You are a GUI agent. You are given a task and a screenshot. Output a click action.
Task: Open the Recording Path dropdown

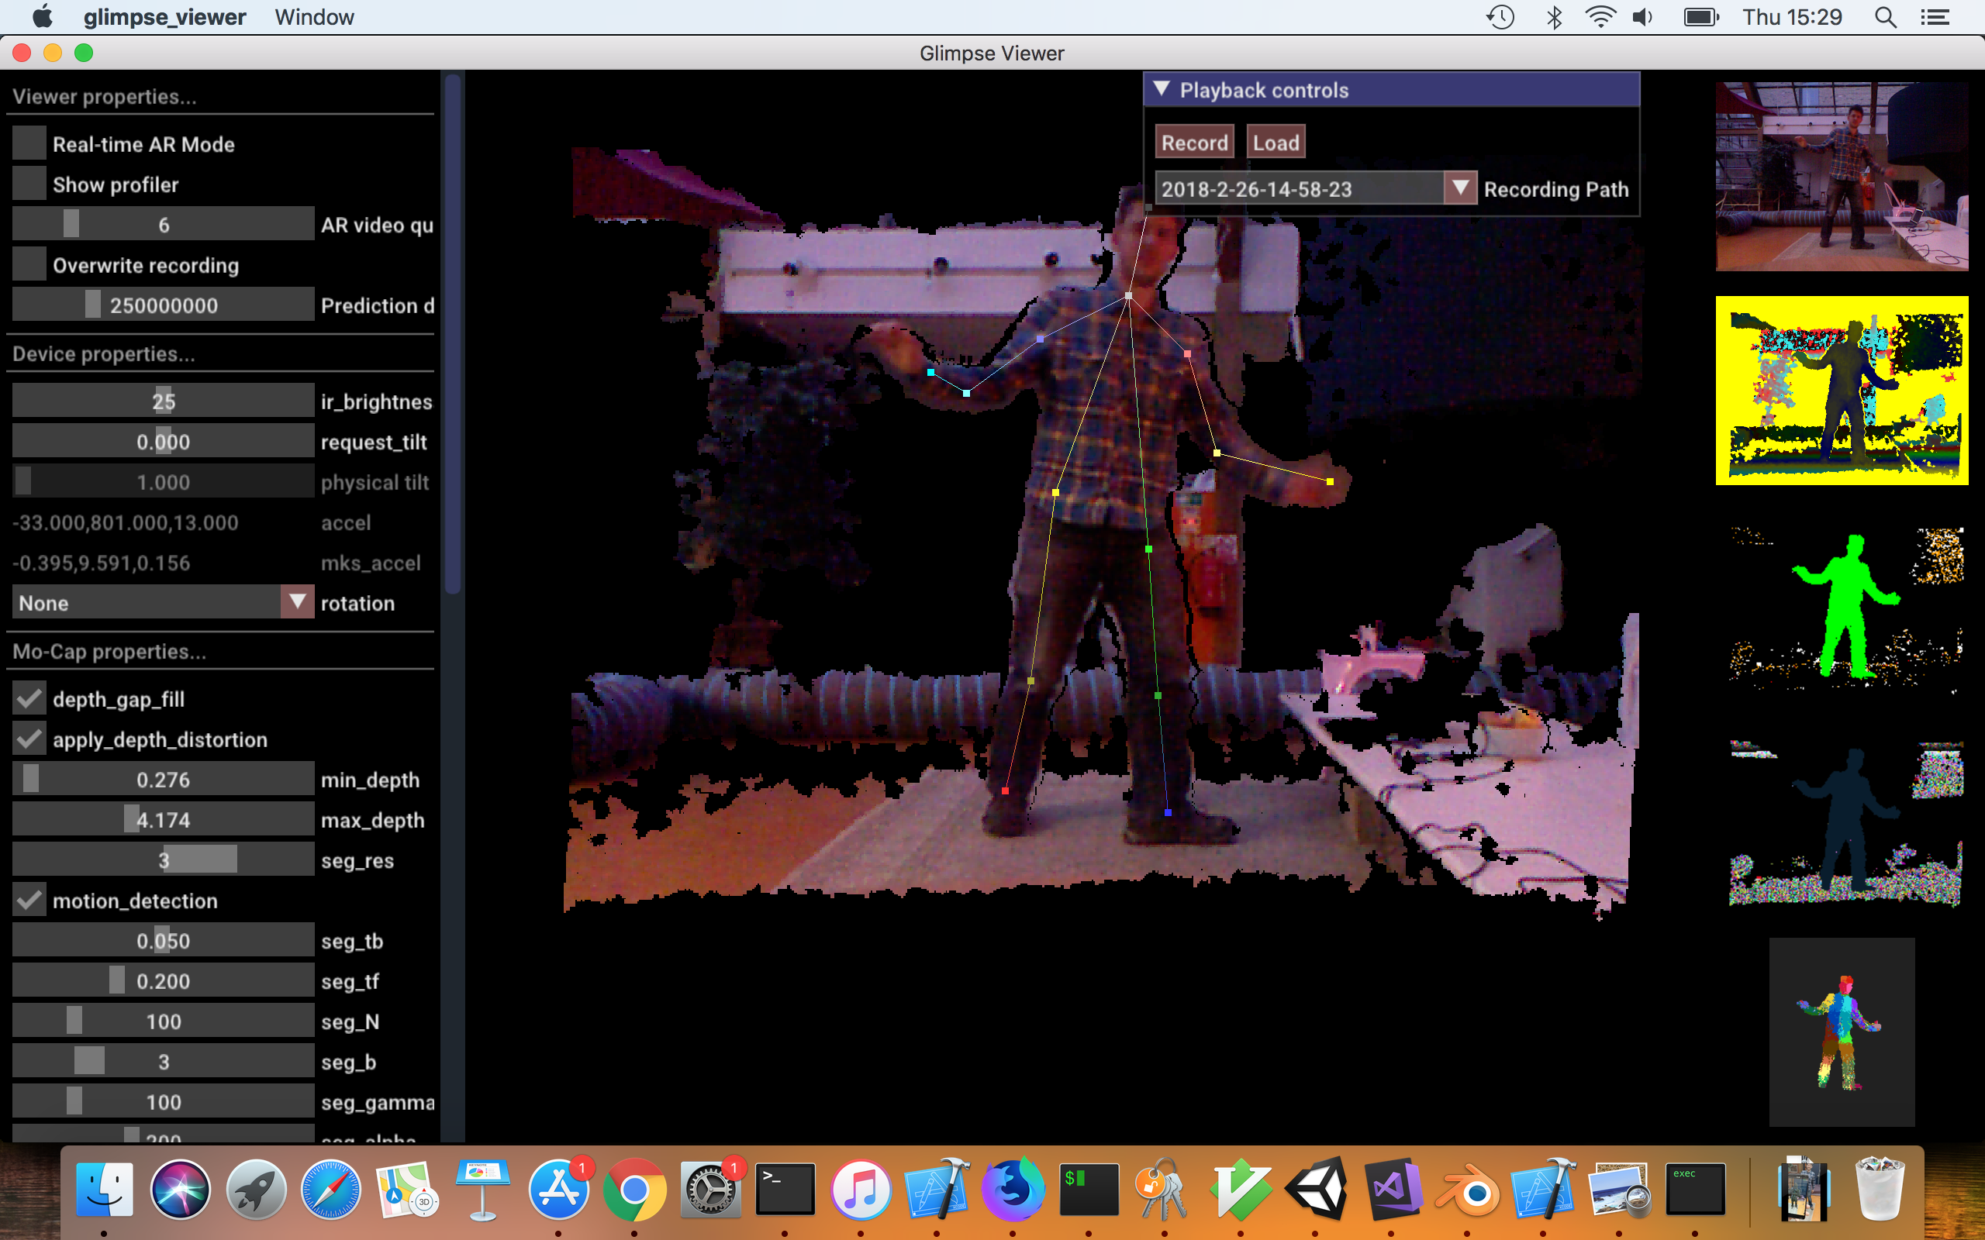1459,187
